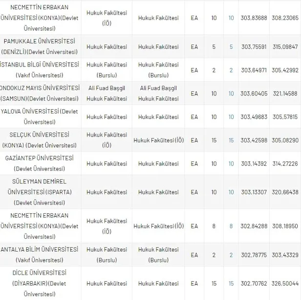Select Selçuk Üniversitesi (Konya) name cell
This screenshot has width=301, height=300.
coord(41,140)
